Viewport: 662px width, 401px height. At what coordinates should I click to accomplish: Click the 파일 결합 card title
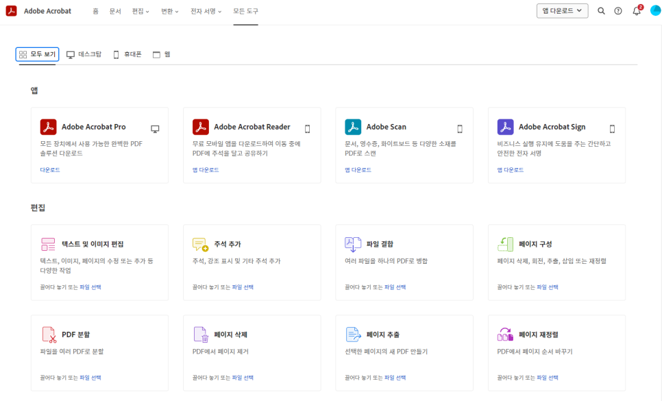tap(380, 244)
